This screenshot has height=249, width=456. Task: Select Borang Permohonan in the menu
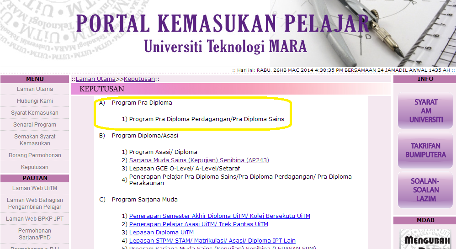(35, 155)
